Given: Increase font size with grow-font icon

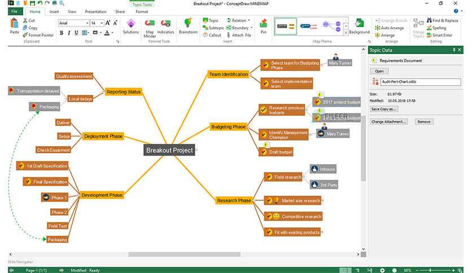Looking at the screenshot, I should (x=108, y=23).
